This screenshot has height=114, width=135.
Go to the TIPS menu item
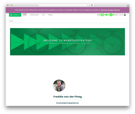43,15
